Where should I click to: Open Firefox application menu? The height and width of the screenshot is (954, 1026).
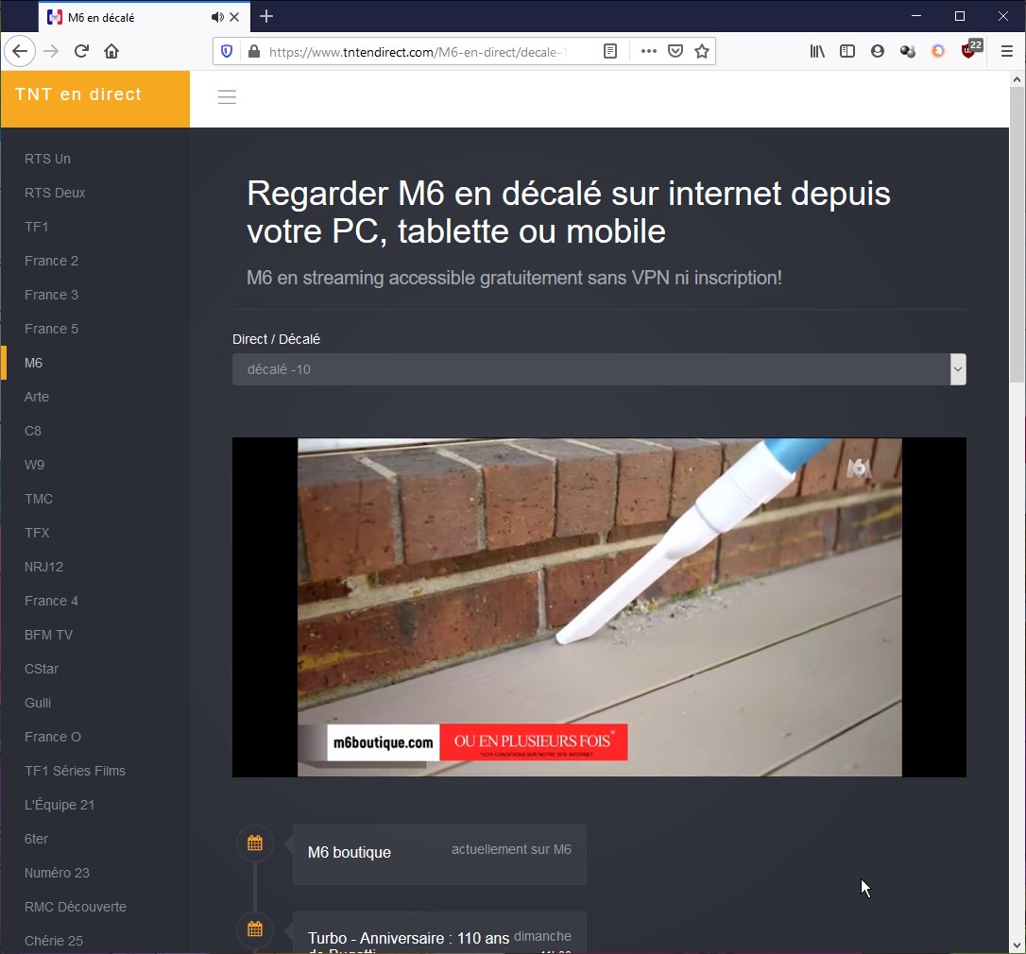tap(1007, 52)
